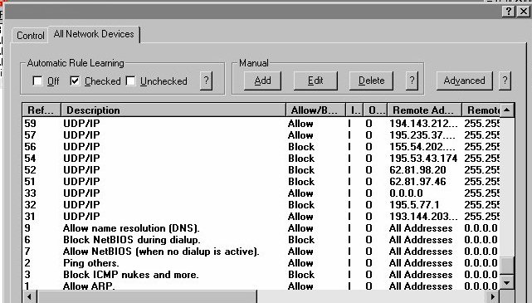Open help for Automatic Rule Learning
Image resolution: width=532 pixels, height=303 pixels.
(206, 81)
